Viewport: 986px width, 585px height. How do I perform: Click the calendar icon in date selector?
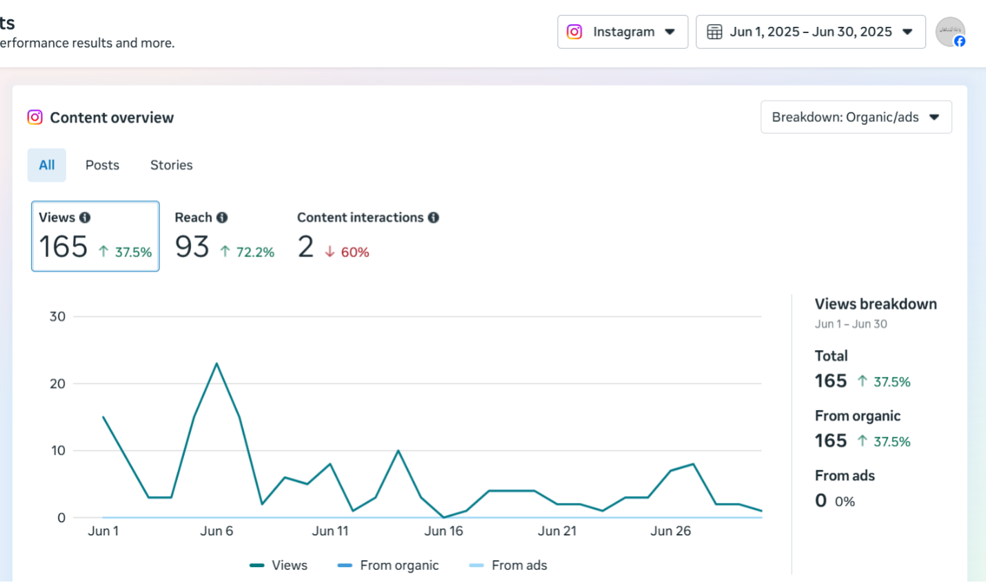pos(714,32)
